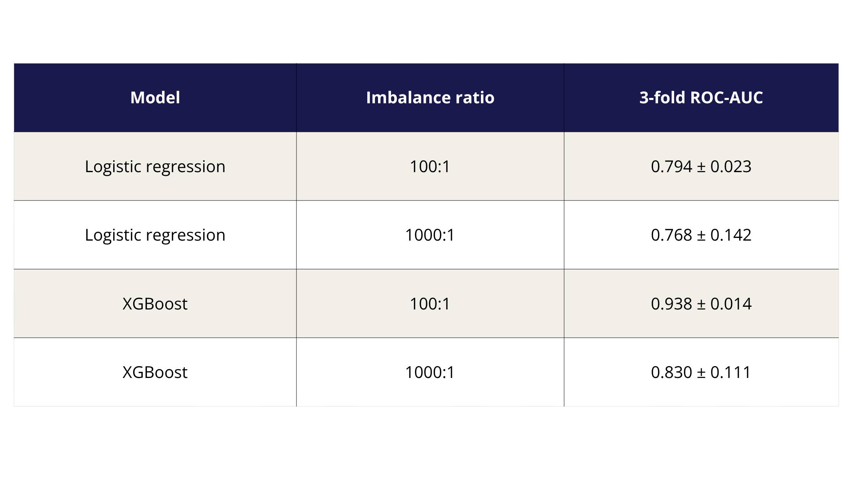Click the Model column header
857x482 pixels.
pos(155,98)
